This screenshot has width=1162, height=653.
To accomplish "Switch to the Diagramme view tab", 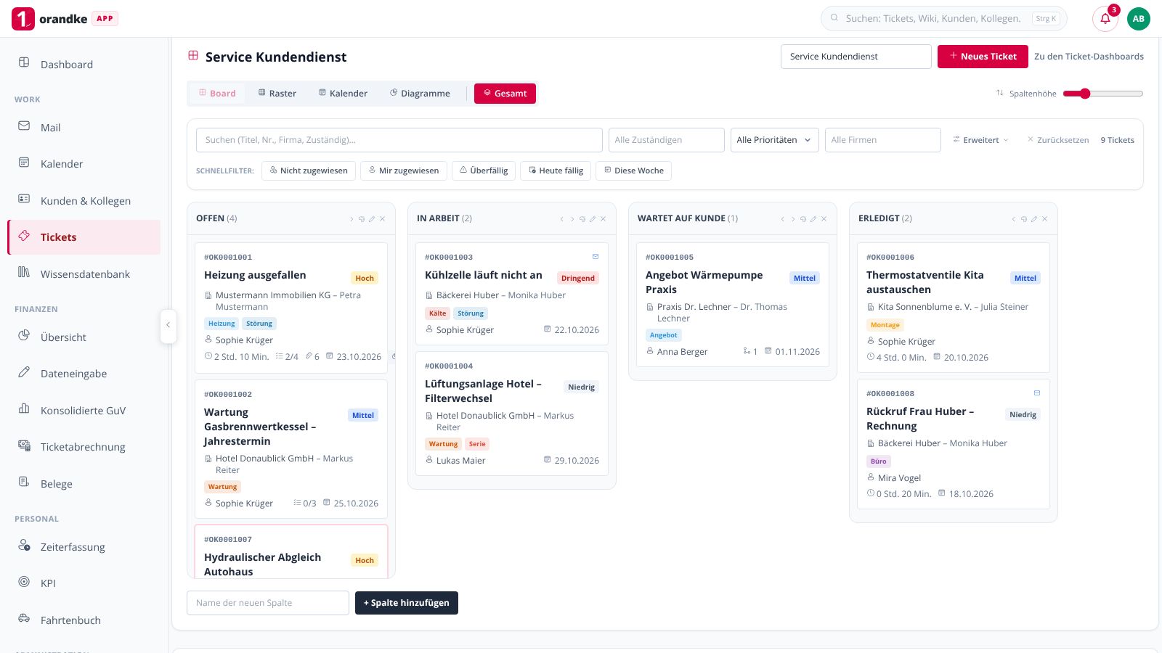I will (420, 94).
